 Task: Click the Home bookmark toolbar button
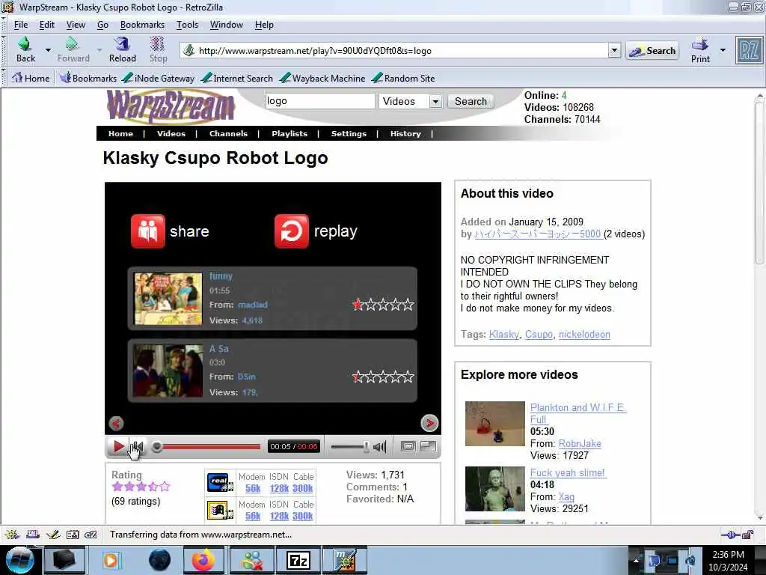click(31, 78)
